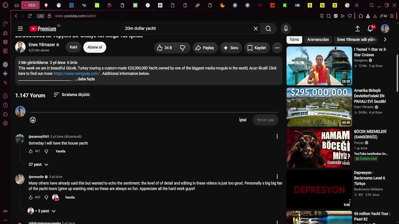Screen dimensions: 399x224
Task: Reply to @cmoodie with Yanıtla
Action: pos(70,197)
